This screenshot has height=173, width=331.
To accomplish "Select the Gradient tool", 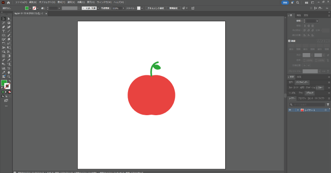I will click(x=9, y=56).
